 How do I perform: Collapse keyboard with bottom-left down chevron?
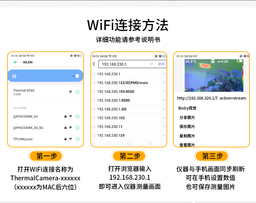click(x=94, y=143)
